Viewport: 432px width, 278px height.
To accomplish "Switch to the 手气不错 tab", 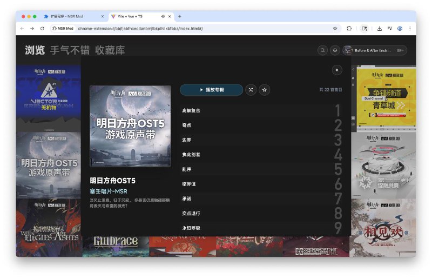I will coord(70,50).
